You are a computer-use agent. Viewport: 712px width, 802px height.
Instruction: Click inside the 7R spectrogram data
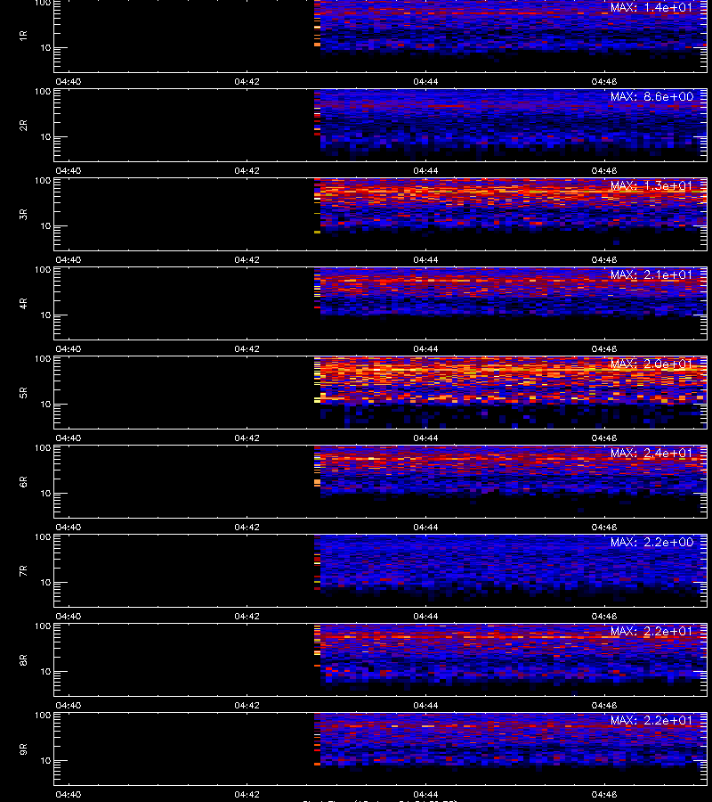click(x=511, y=571)
